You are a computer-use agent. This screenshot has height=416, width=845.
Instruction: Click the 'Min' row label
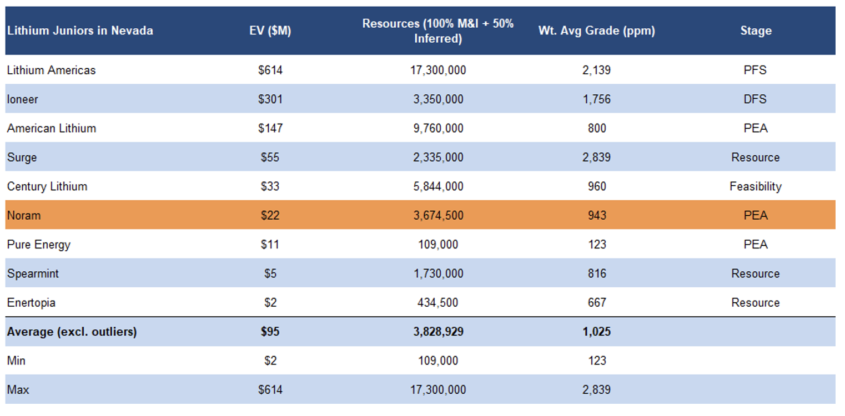pos(16,361)
